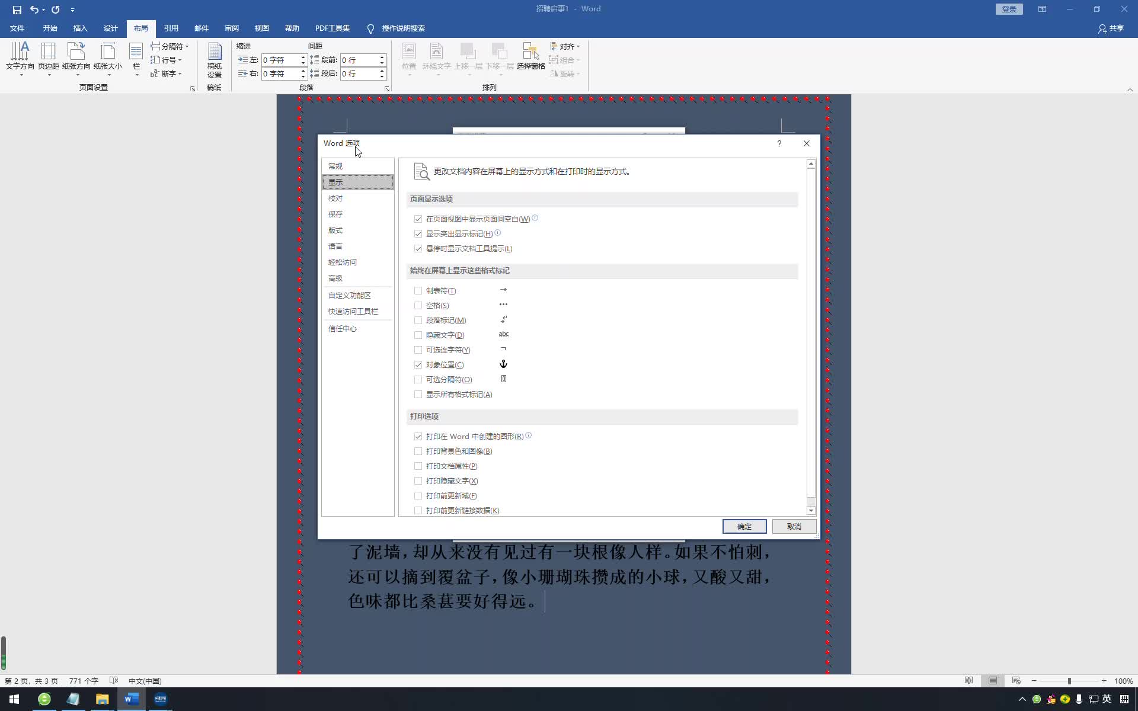The image size is (1138, 711).
Task: Select Trust Center (信任中心) category
Action: point(357,329)
